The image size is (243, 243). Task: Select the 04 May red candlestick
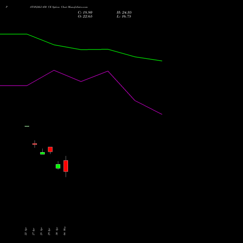(x=66, y=166)
